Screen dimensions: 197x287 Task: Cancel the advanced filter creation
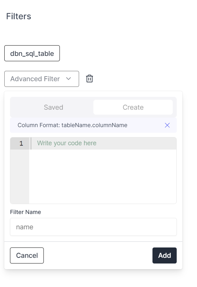27,256
